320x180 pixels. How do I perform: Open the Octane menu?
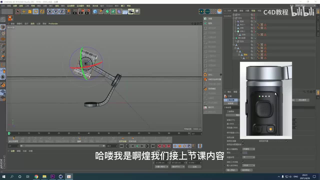tap(109, 6)
